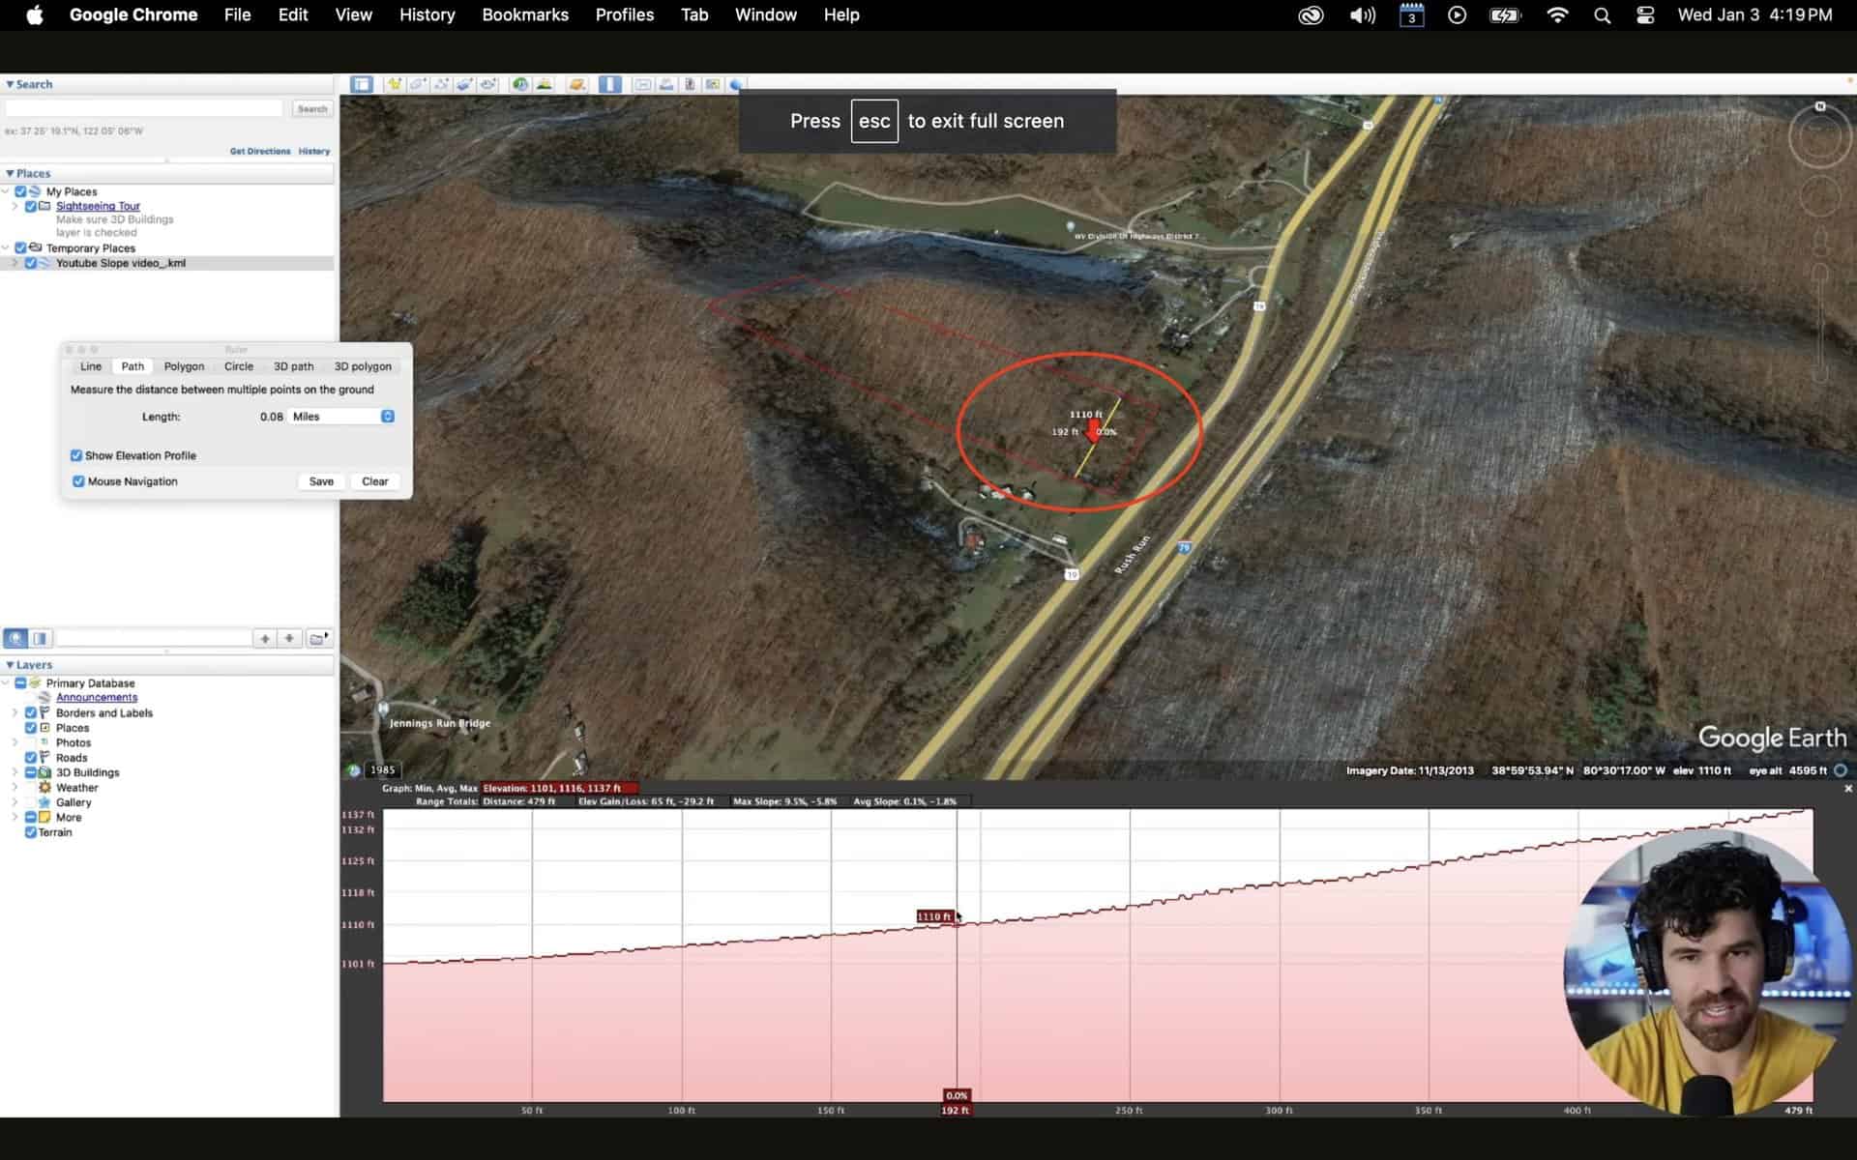Toggle the Terrain layer checkbox
This screenshot has width=1857, height=1160.
tap(30, 832)
